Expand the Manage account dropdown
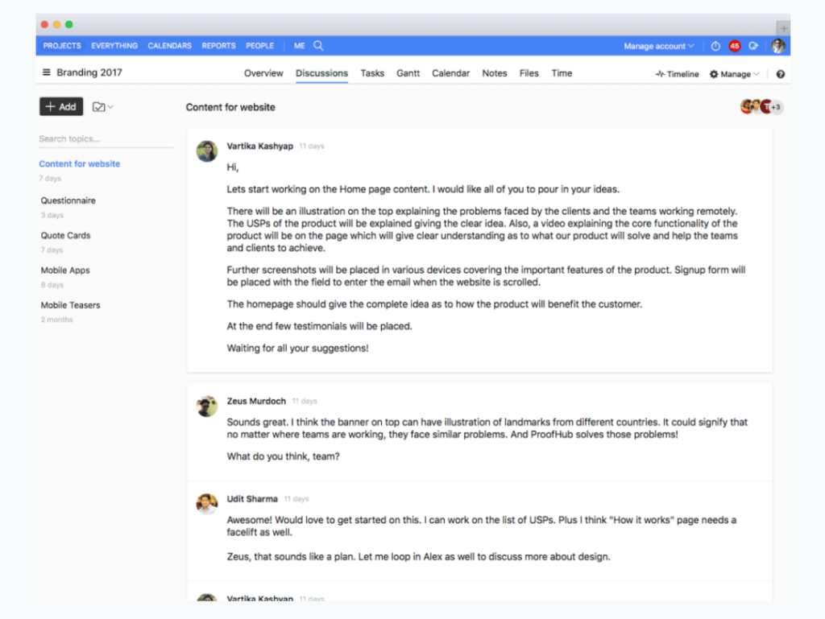Screen dimensions: 825x619 click(x=658, y=47)
